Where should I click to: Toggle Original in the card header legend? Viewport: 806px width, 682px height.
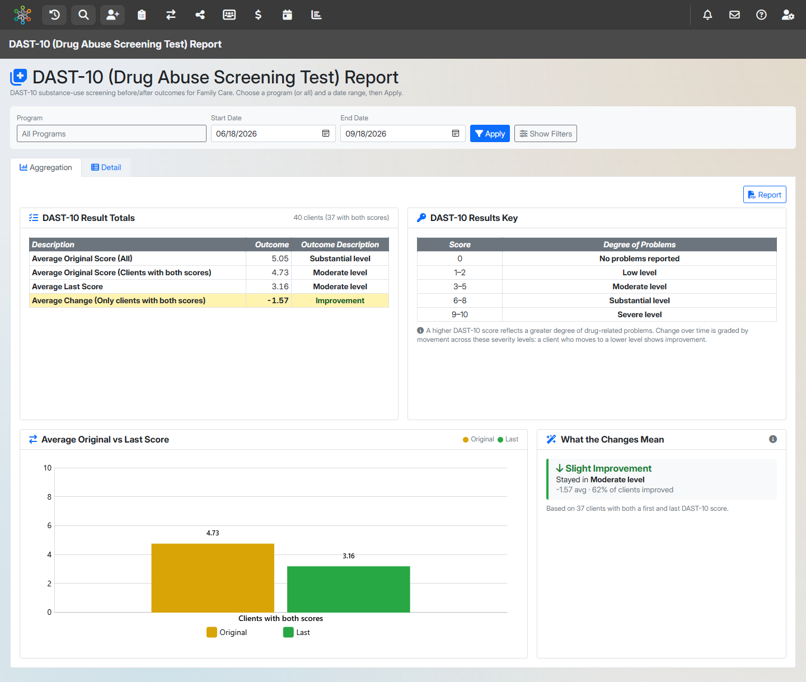click(479, 439)
